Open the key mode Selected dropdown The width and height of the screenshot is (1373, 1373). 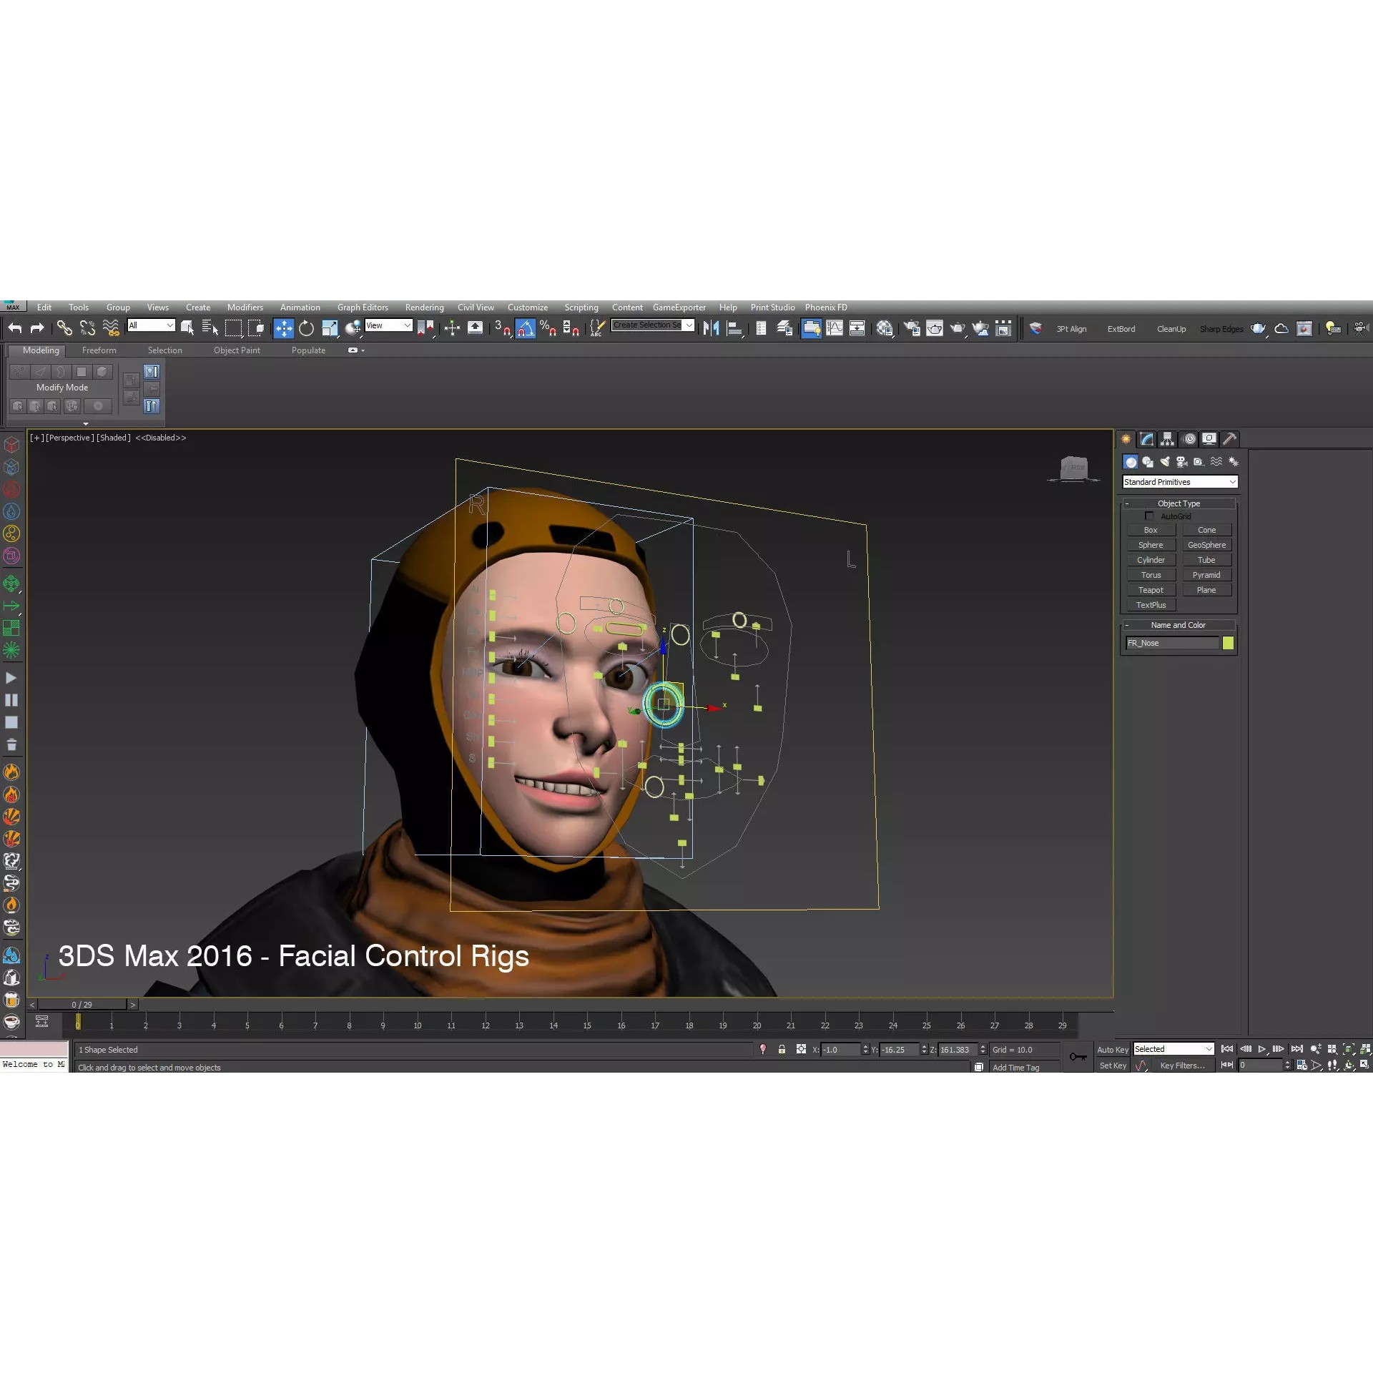click(1173, 1049)
